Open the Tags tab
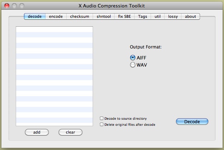The image size is (224, 150). [x=142, y=16]
